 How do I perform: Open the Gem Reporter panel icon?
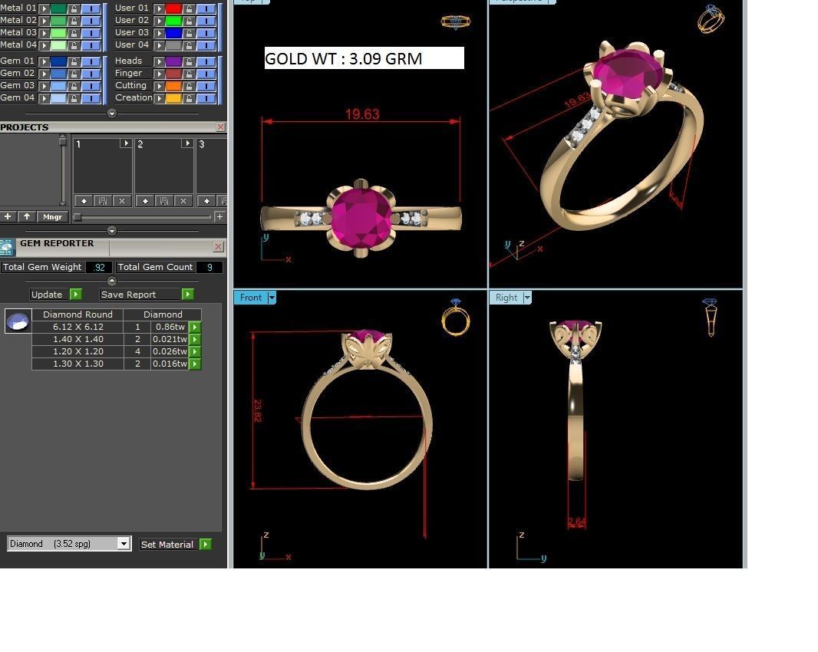8,248
